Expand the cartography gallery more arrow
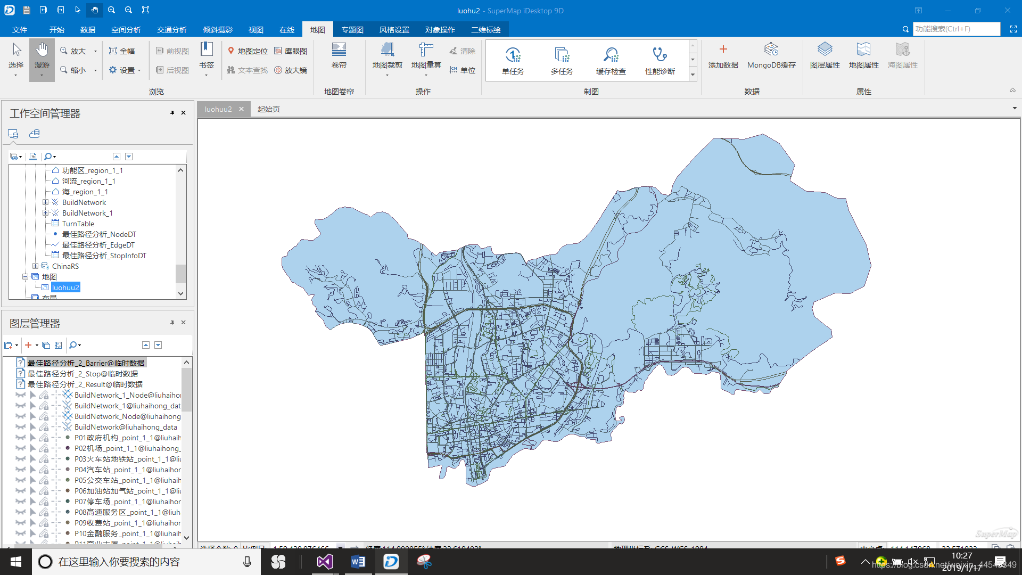The width and height of the screenshot is (1022, 575). click(x=693, y=75)
